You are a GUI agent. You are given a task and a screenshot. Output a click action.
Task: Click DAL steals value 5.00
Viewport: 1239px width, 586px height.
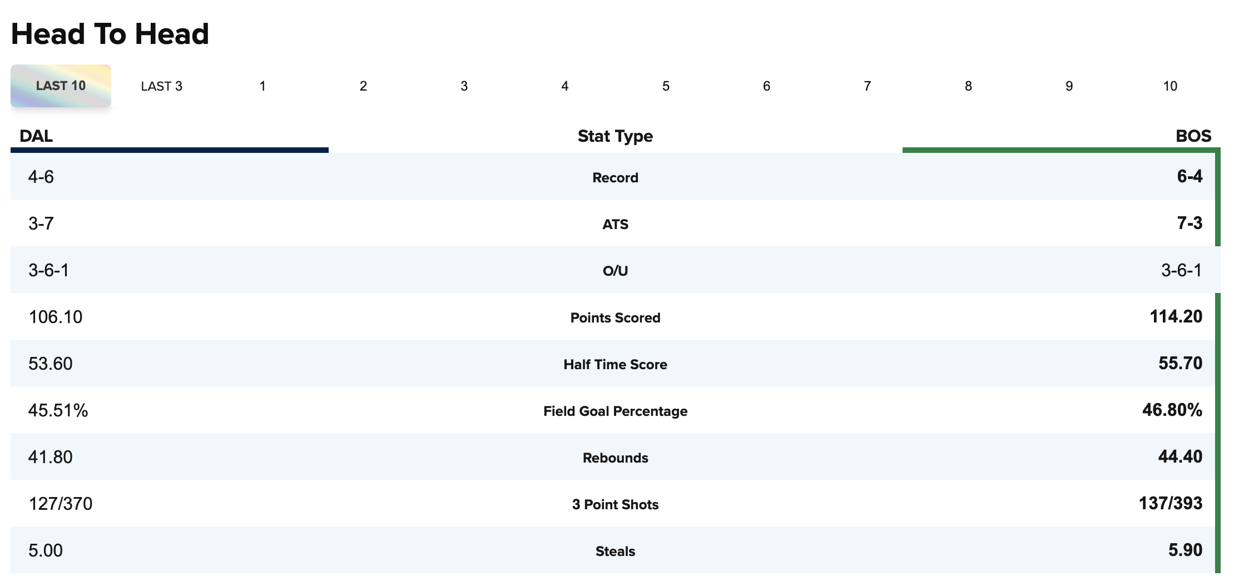[46, 550]
